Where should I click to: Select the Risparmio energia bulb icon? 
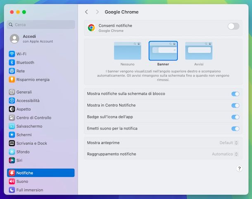coord(12,79)
